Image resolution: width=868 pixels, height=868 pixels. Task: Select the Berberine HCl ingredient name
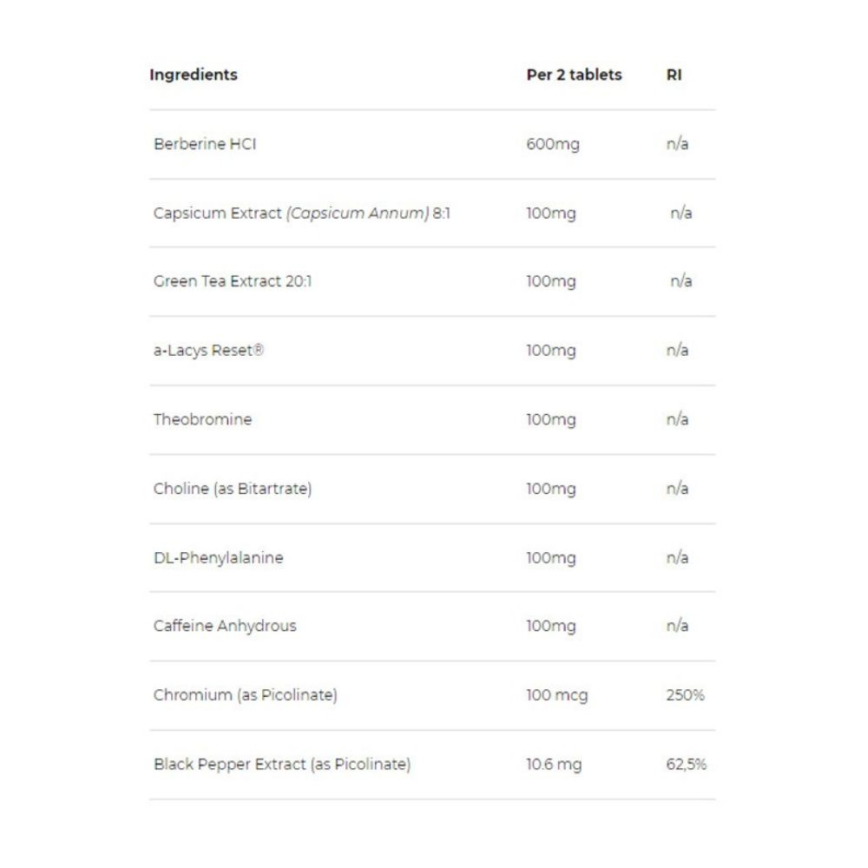coord(205,144)
